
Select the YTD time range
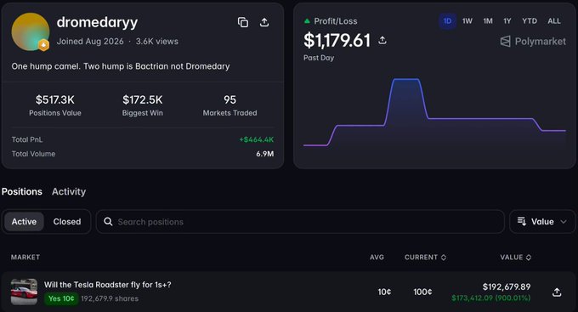coord(530,21)
